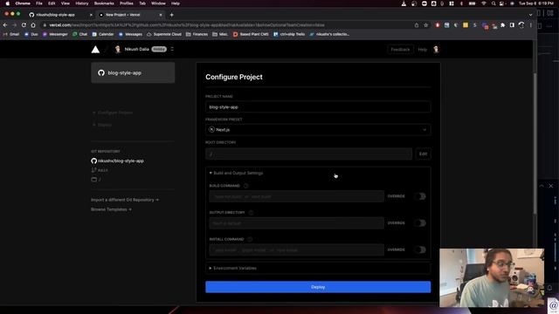This screenshot has height=314, width=559.
Task: Open the Duo bookmark
Action: click(x=31, y=34)
